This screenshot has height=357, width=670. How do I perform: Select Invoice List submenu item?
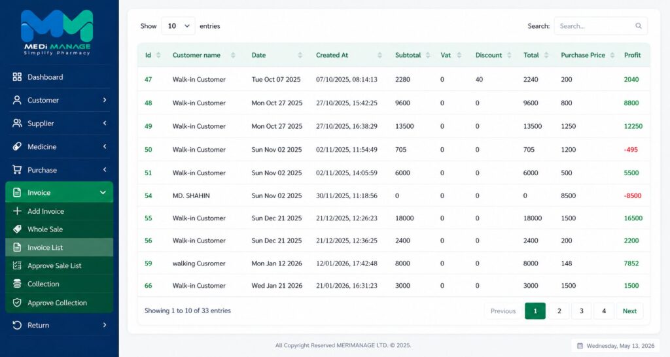[x=59, y=247]
